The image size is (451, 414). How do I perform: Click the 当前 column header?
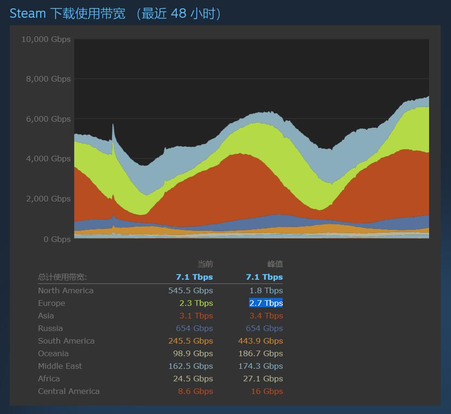[x=205, y=264]
